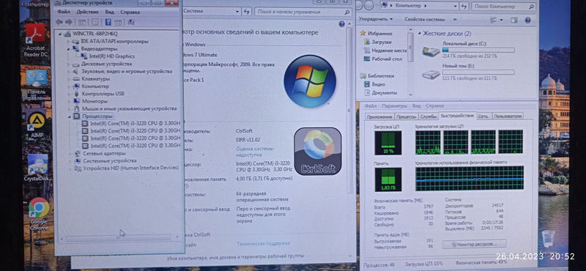Click the blue help icon in Explorer toolbar

527,21
